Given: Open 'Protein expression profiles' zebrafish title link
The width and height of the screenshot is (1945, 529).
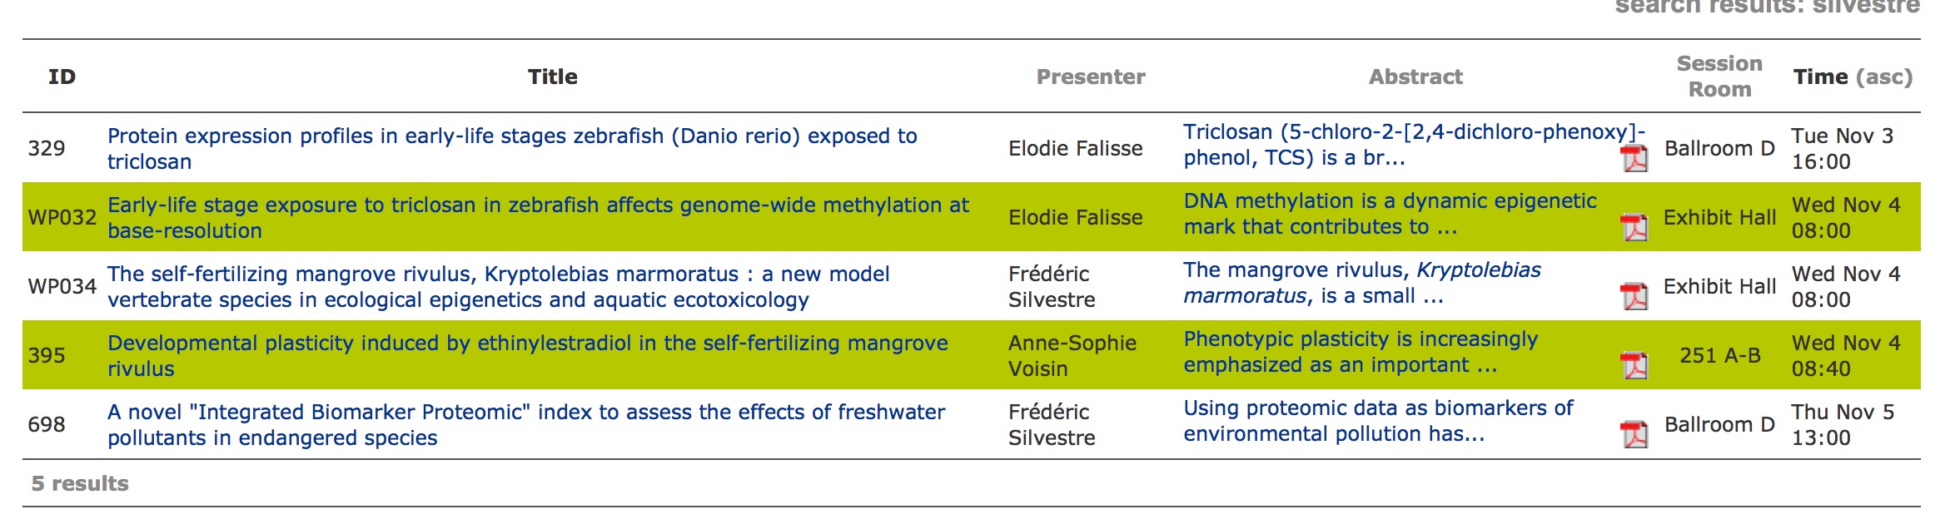Looking at the screenshot, I should [x=512, y=149].
